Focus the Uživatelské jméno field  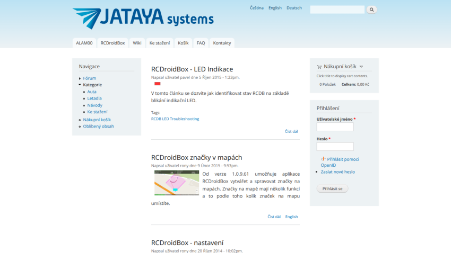[x=335, y=127]
